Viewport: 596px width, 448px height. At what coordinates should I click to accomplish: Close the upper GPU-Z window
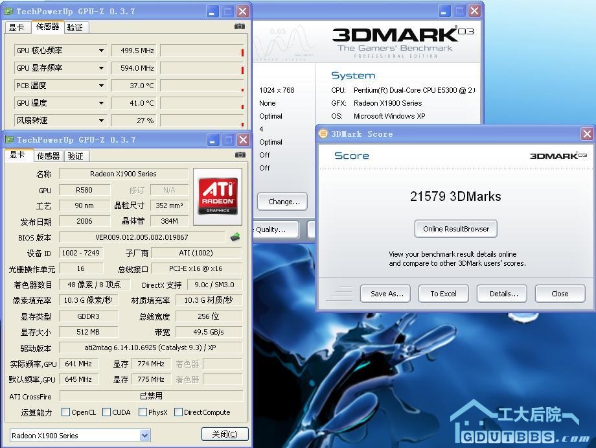click(x=242, y=12)
